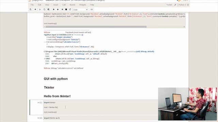Click 'root.mainloop()' in the top code cell

[50, 23]
